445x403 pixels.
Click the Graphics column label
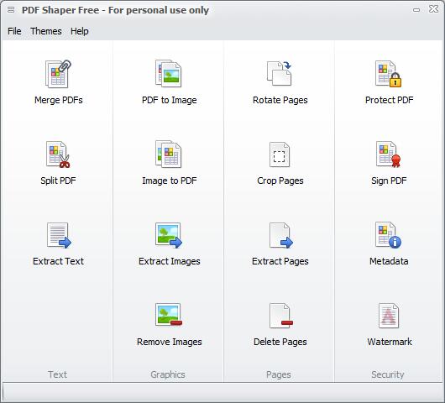coord(168,374)
